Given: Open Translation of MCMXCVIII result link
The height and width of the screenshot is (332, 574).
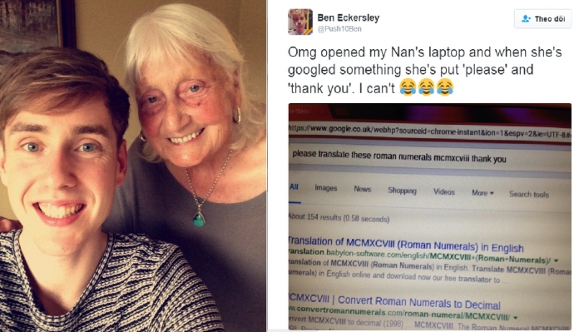Looking at the screenshot, I should pyautogui.click(x=406, y=245).
